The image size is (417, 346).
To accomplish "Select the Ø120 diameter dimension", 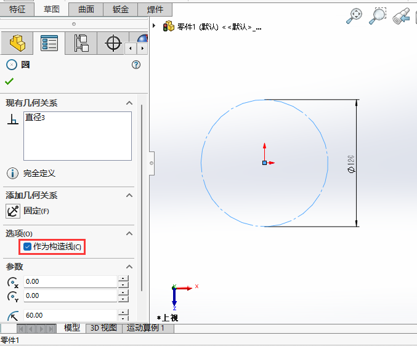I will click(x=351, y=164).
